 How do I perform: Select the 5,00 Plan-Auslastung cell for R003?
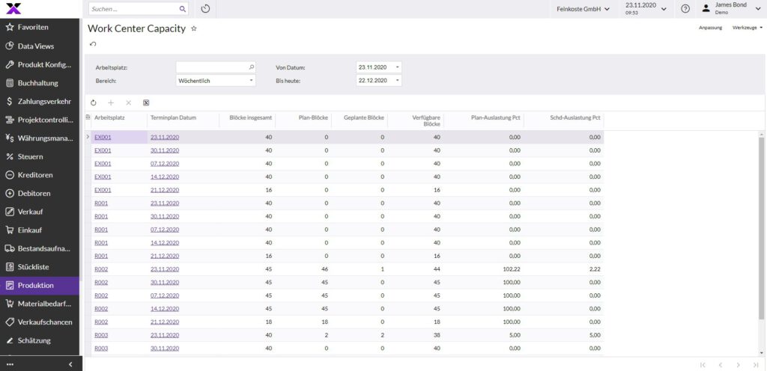(484, 335)
